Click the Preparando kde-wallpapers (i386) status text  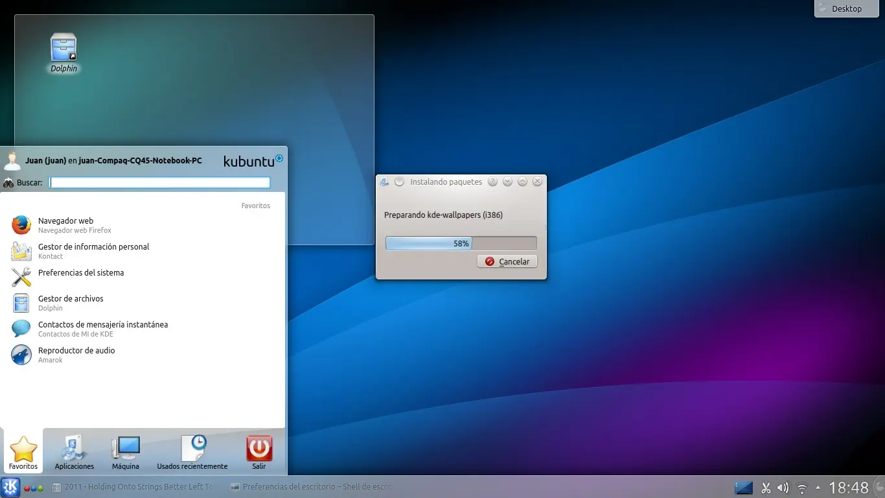point(443,215)
